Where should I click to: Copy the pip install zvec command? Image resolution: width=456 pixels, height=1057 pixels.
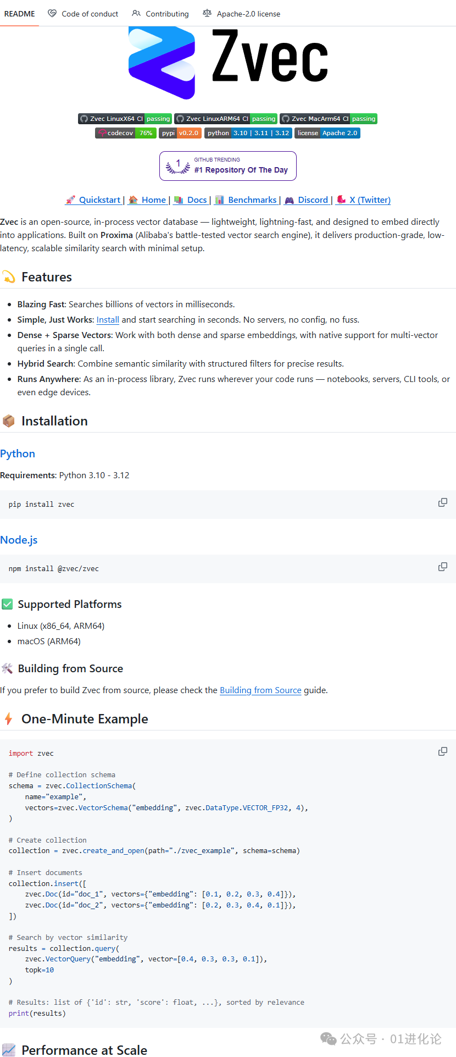click(442, 502)
